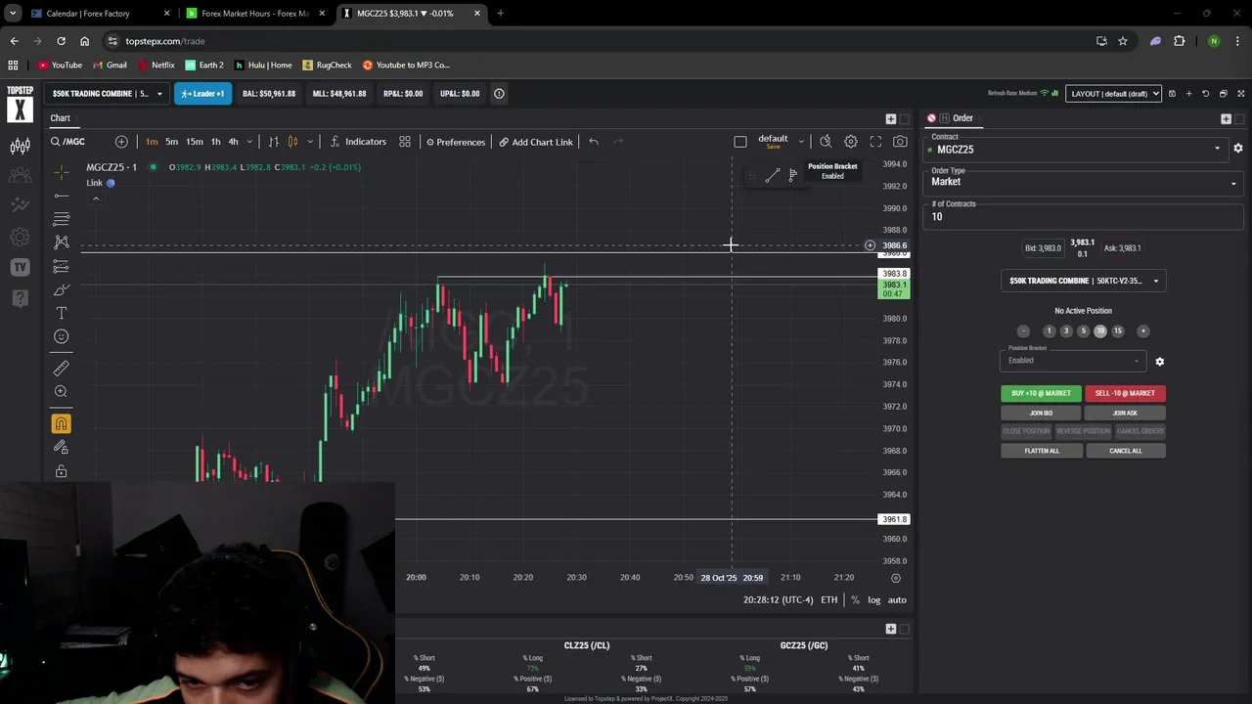Expand the timeframe list chevron
The width and height of the screenshot is (1252, 704).
click(249, 142)
